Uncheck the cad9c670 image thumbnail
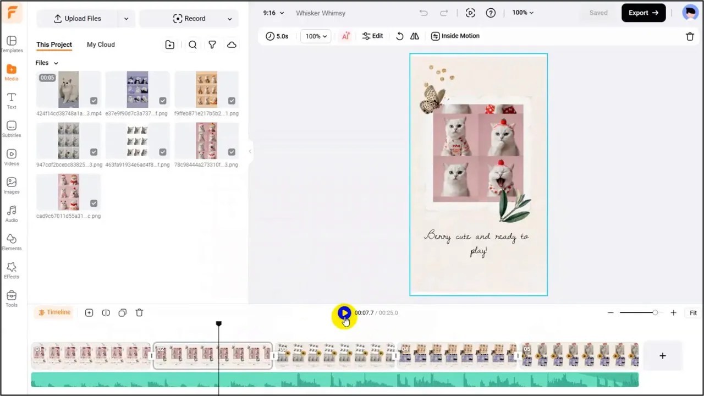 click(x=94, y=203)
